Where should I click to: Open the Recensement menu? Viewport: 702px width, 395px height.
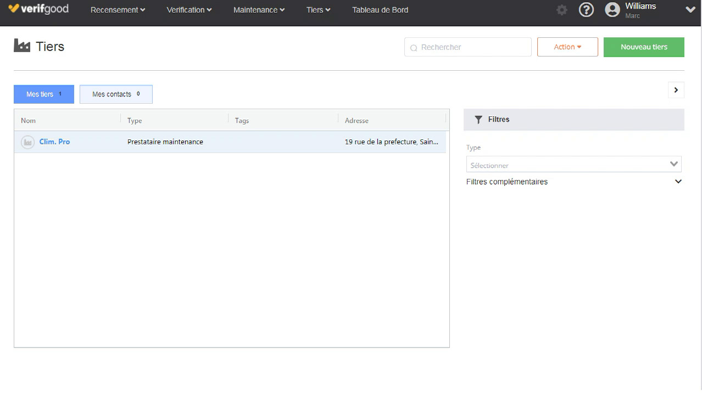[118, 10]
